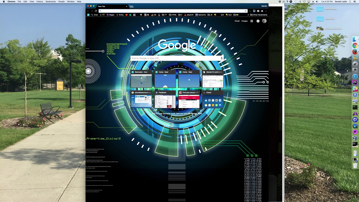Select the Bank Pending desktop folder
The height and width of the screenshot is (202, 359).
(327, 9)
